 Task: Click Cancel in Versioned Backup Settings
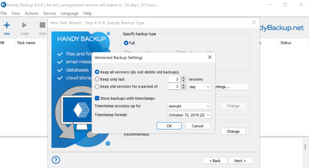coord(198,126)
